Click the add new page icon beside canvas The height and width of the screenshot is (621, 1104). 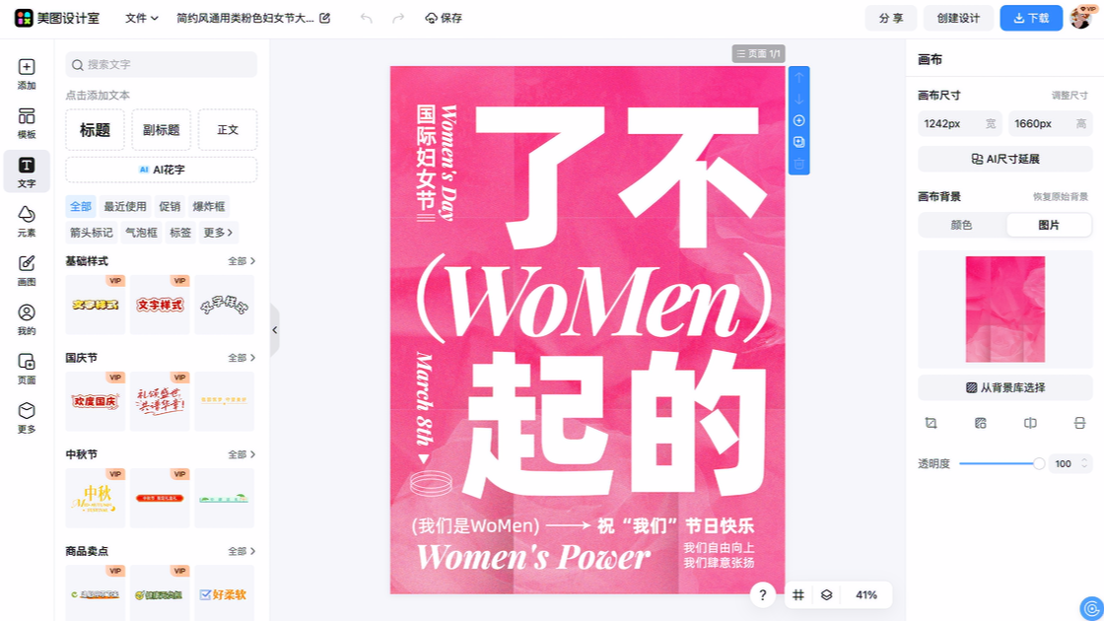799,120
